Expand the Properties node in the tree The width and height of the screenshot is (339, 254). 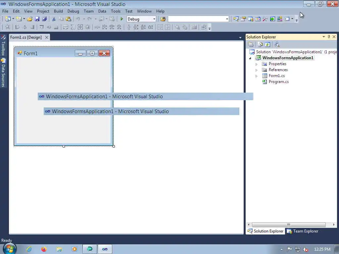pyautogui.click(x=257, y=64)
